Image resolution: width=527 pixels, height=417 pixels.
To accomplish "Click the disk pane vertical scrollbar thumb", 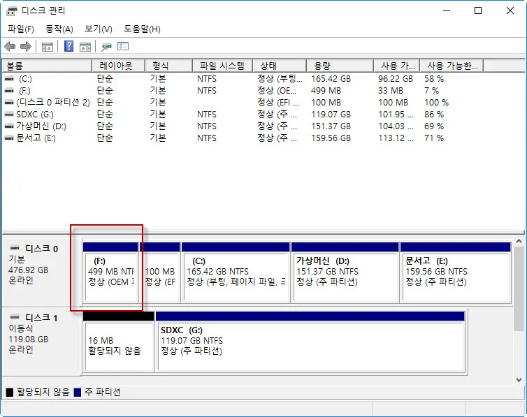I will click(519, 288).
